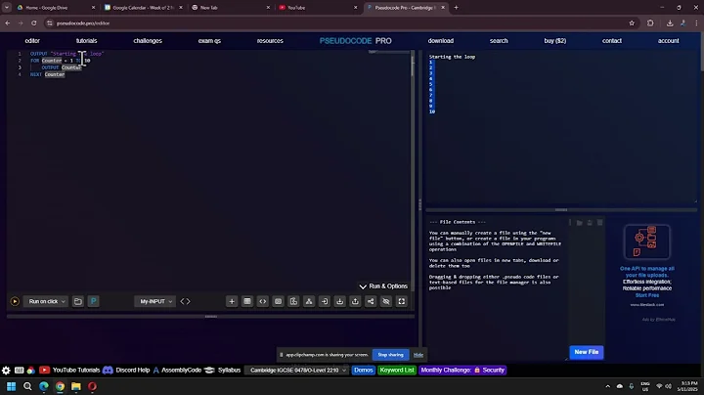Click the keyboard-style icon in toolbar
The height and width of the screenshot is (395, 704).
tap(278, 302)
